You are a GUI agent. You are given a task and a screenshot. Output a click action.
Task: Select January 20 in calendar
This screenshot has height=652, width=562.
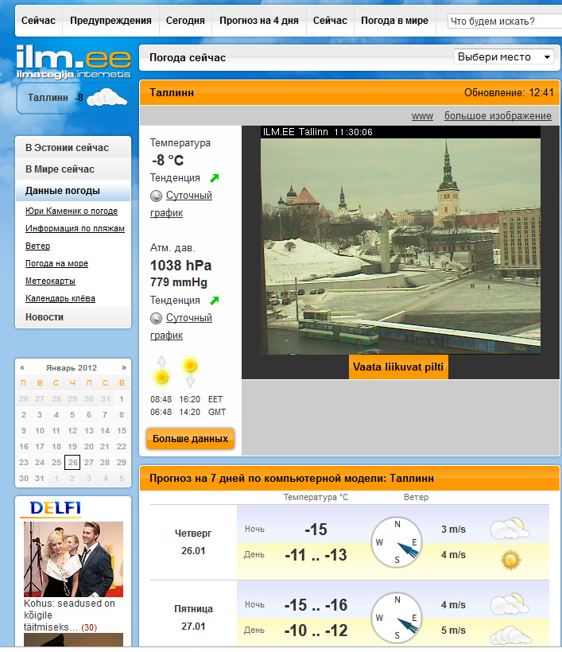tap(88, 447)
